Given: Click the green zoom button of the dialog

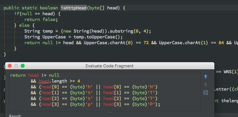Looking at the screenshot, I should 23,66.
